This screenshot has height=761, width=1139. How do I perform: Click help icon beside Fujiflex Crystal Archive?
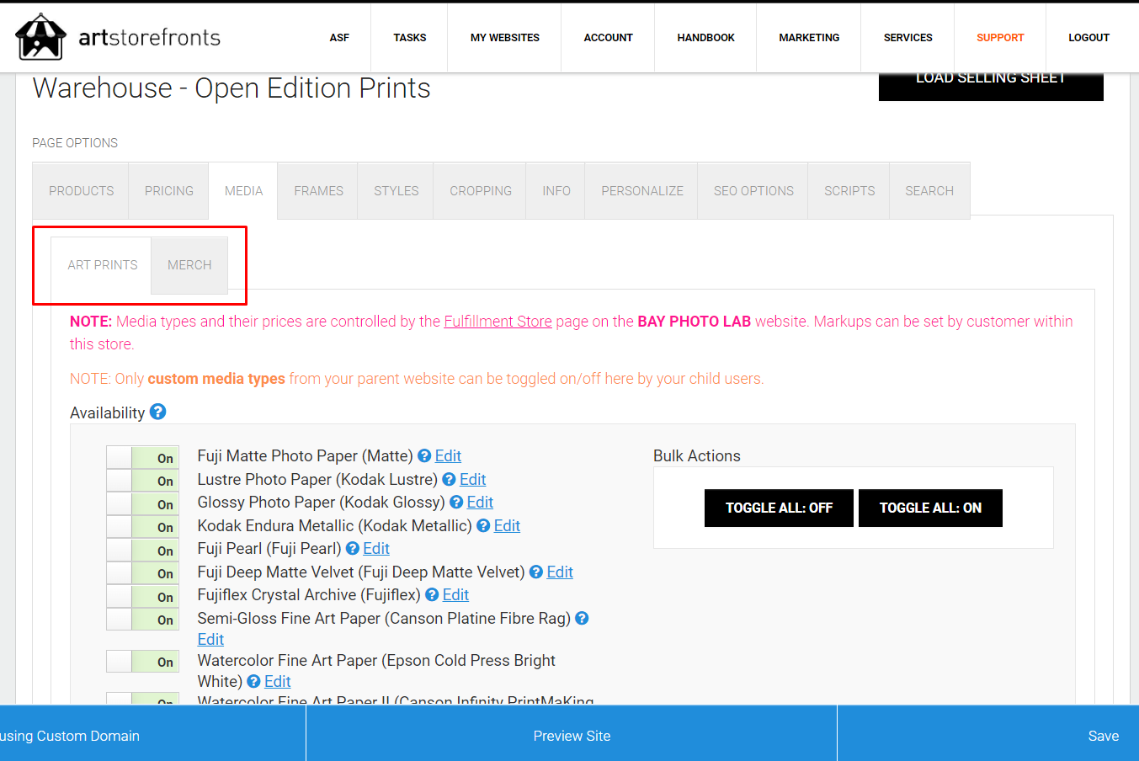point(432,594)
